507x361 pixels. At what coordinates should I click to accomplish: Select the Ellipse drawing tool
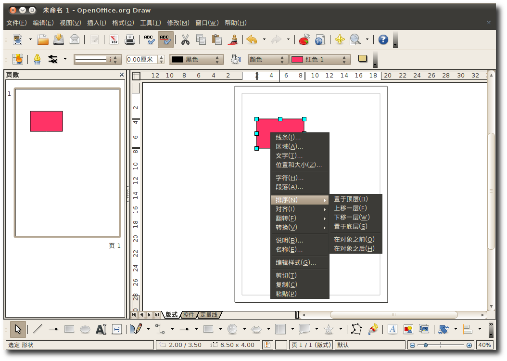[85, 329]
